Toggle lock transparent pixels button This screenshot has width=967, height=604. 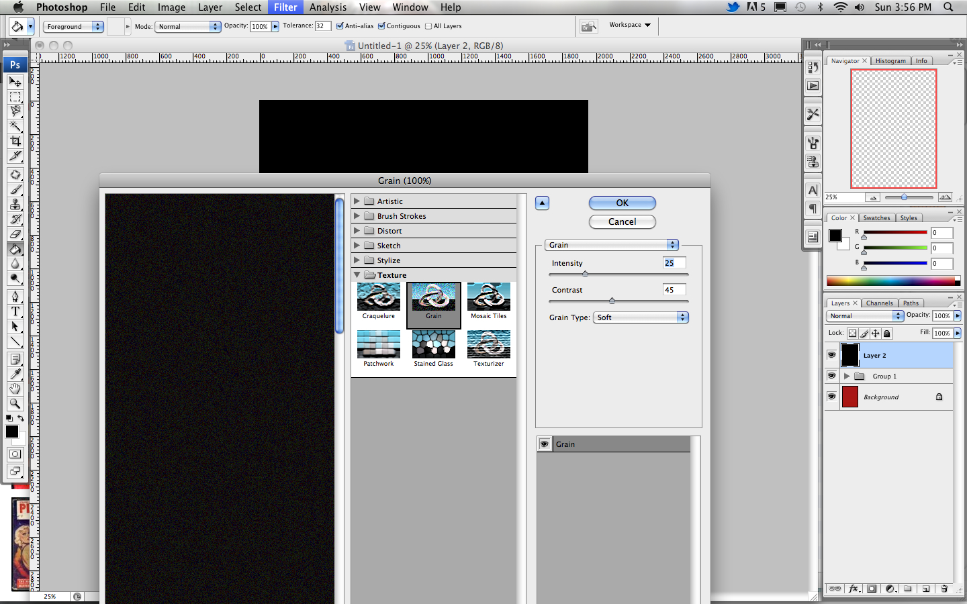tap(852, 333)
